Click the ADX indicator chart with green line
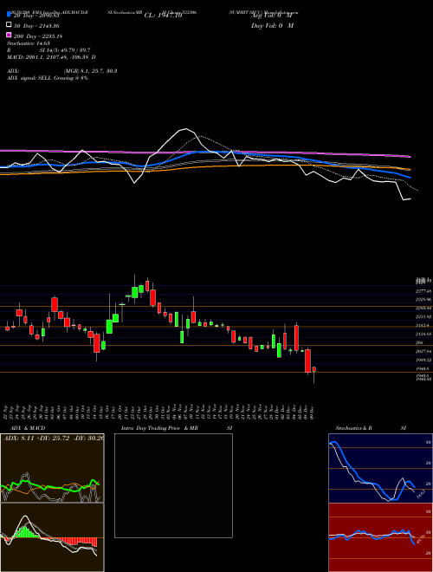The width and height of the screenshot is (433, 572). (52, 468)
